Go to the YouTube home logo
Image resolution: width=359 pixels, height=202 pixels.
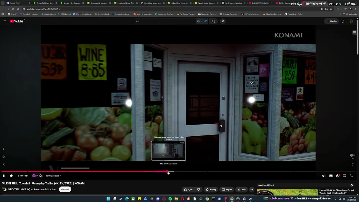pyautogui.click(x=17, y=21)
